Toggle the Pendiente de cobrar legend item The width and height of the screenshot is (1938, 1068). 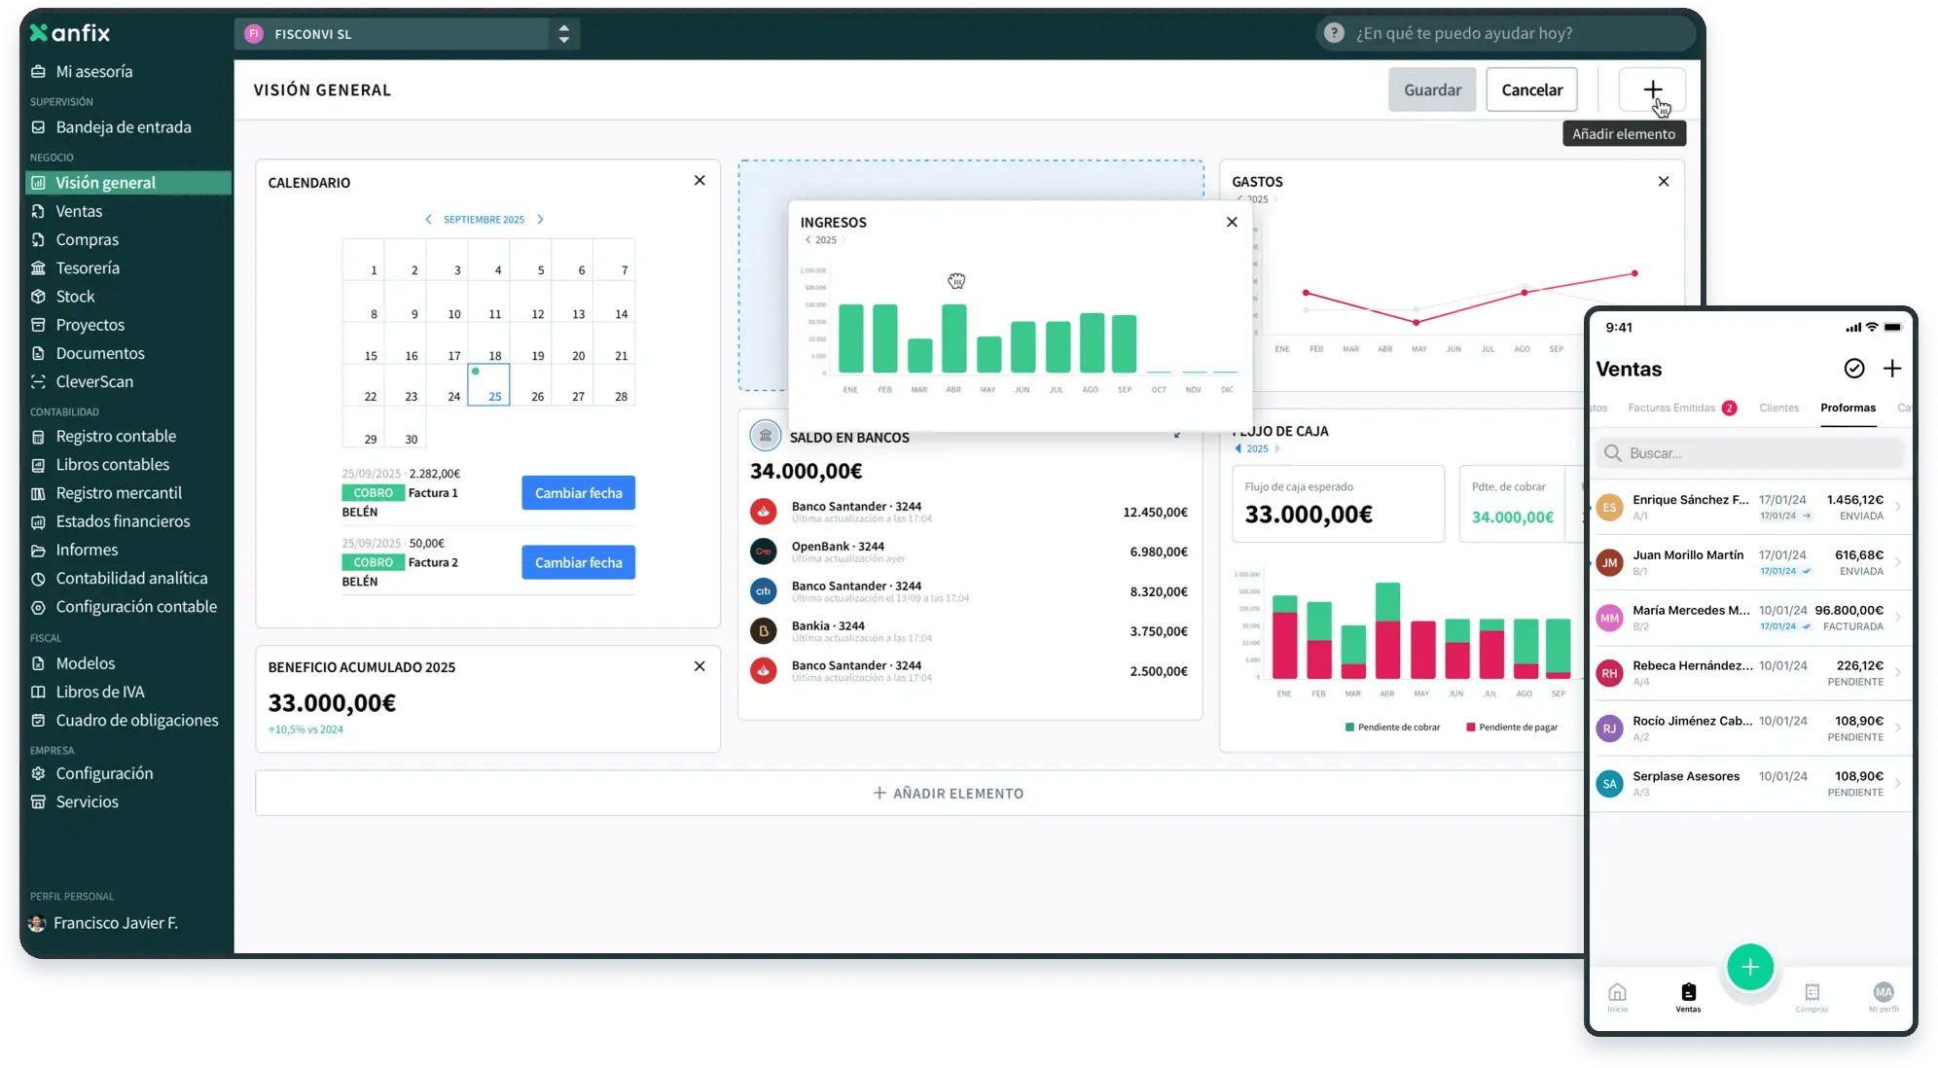[1393, 727]
